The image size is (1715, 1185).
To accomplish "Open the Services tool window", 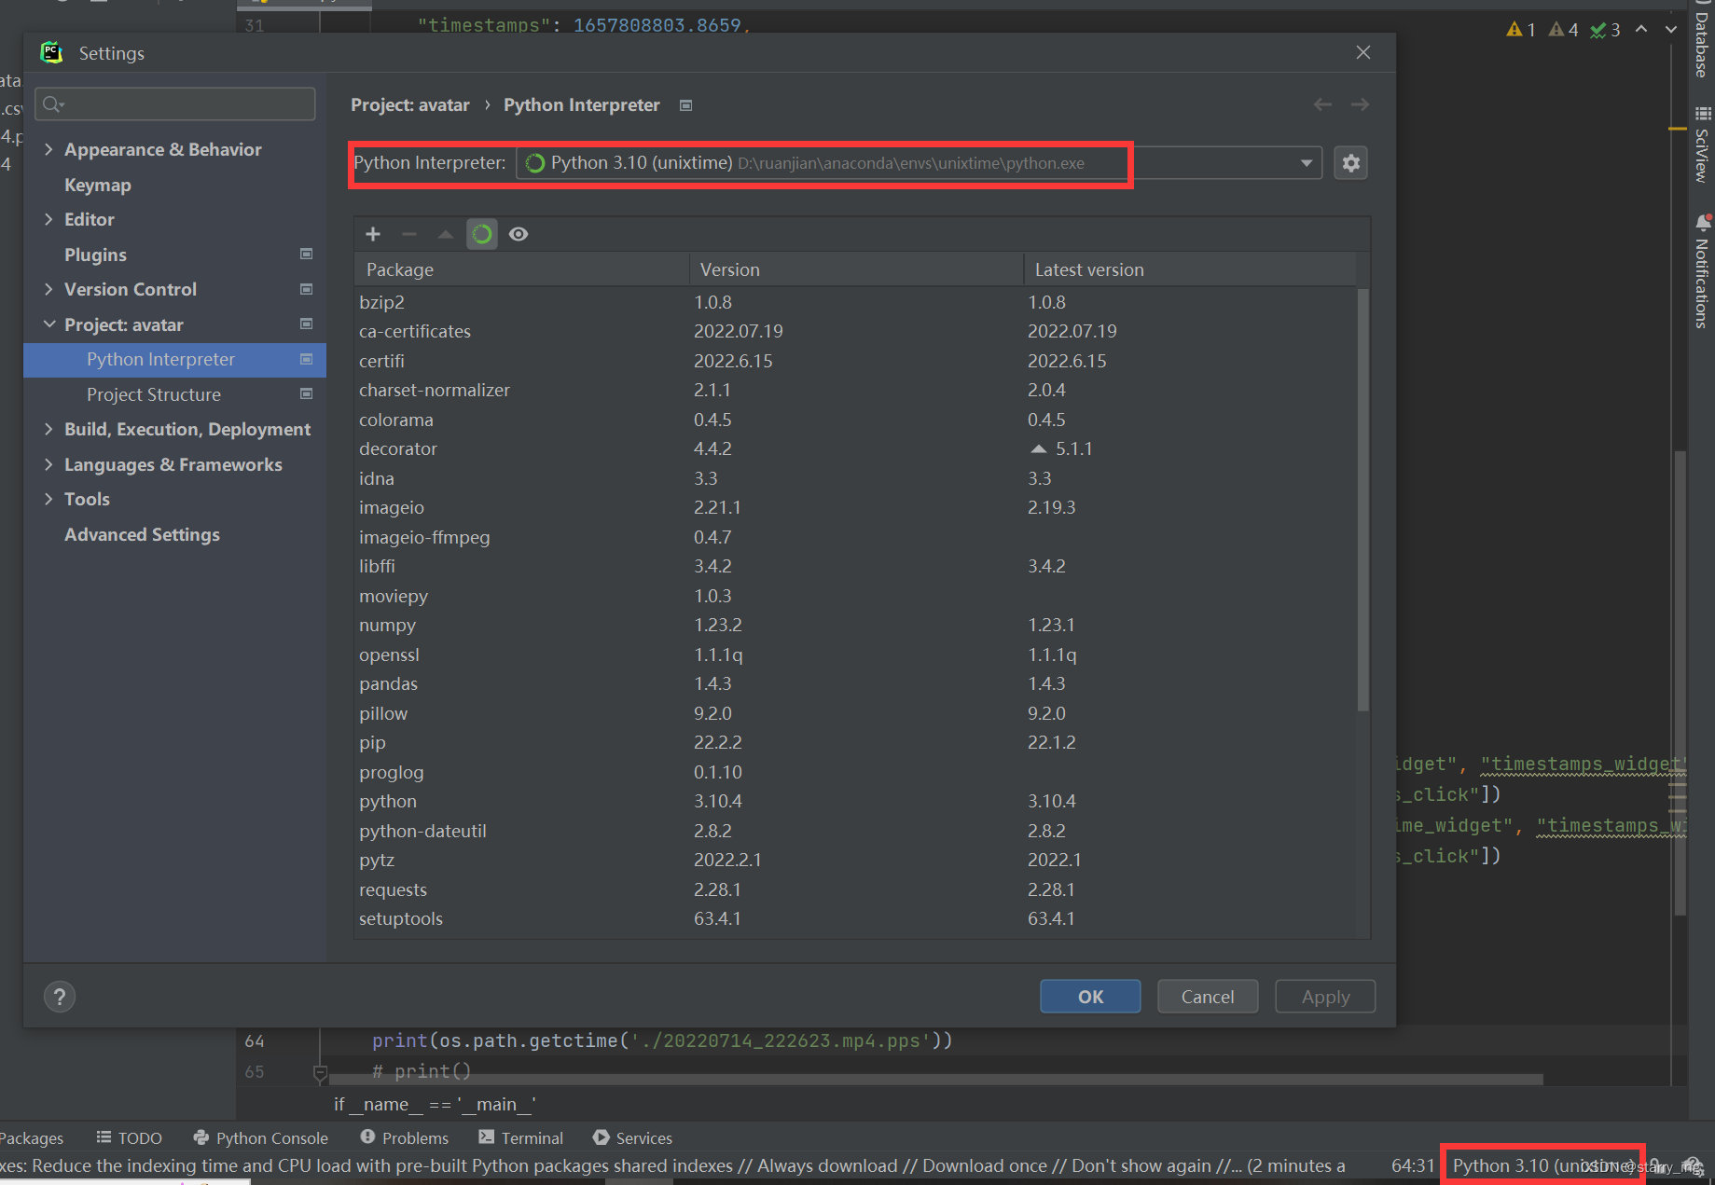I will pos(632,1137).
